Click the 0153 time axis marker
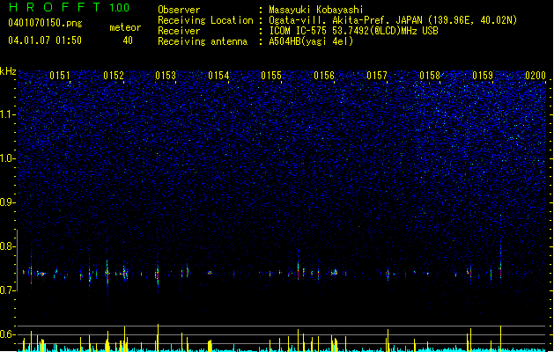This screenshot has height=352, width=554. click(166, 76)
